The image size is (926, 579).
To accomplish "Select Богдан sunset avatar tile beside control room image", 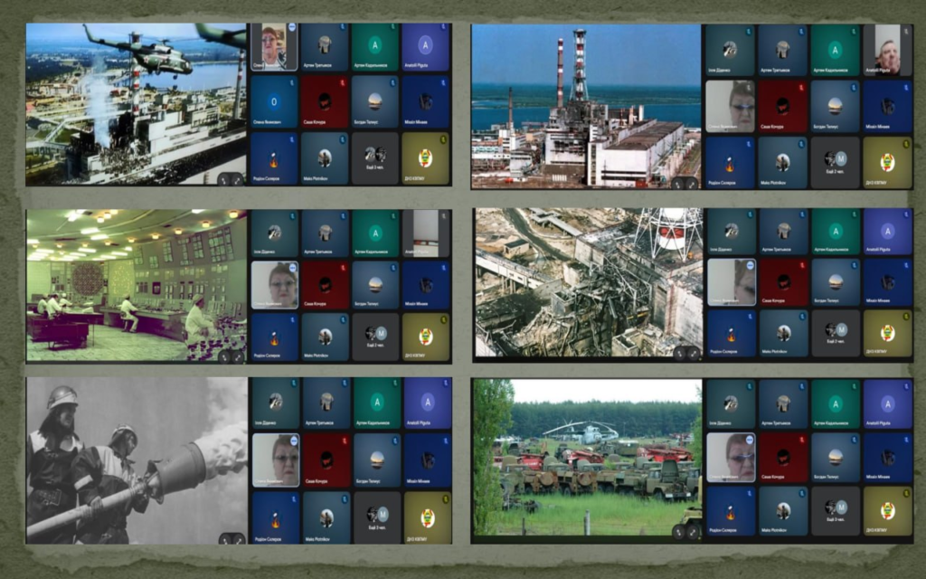I will [375, 285].
